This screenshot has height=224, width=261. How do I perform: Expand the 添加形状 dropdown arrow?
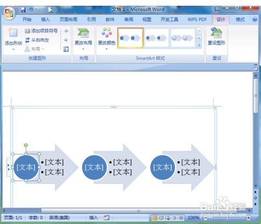pyautogui.click(x=13, y=50)
